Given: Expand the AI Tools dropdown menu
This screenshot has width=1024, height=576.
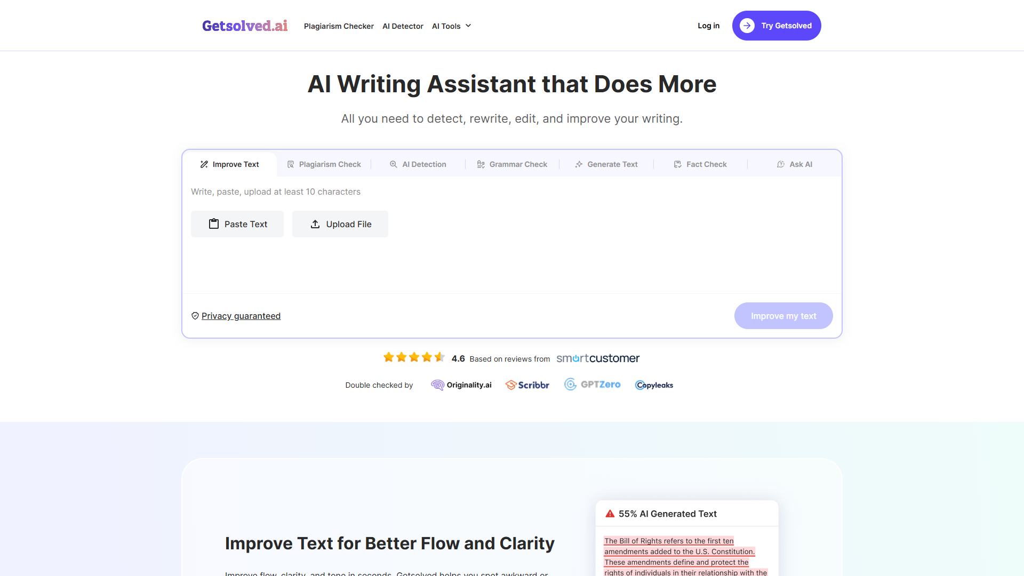Looking at the screenshot, I should pyautogui.click(x=451, y=26).
